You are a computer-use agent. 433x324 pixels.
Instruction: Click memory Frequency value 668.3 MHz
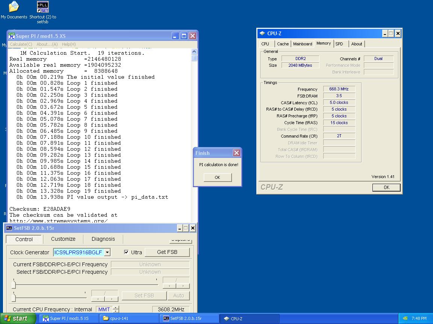point(339,89)
